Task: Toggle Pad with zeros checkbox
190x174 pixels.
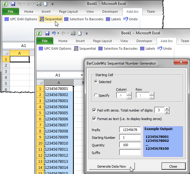Action: pos(94,110)
